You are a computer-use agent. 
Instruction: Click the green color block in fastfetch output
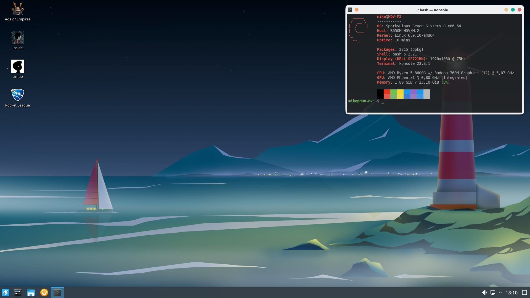tap(394, 94)
